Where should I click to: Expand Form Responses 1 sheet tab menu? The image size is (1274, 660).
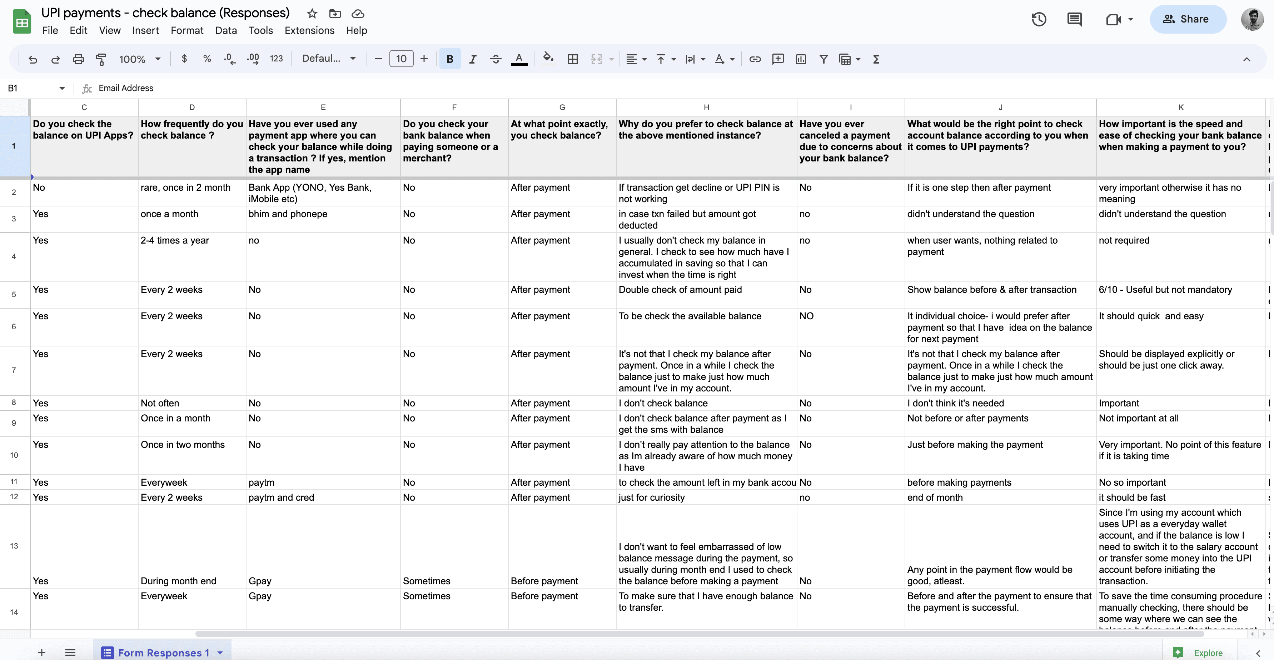[220, 652]
